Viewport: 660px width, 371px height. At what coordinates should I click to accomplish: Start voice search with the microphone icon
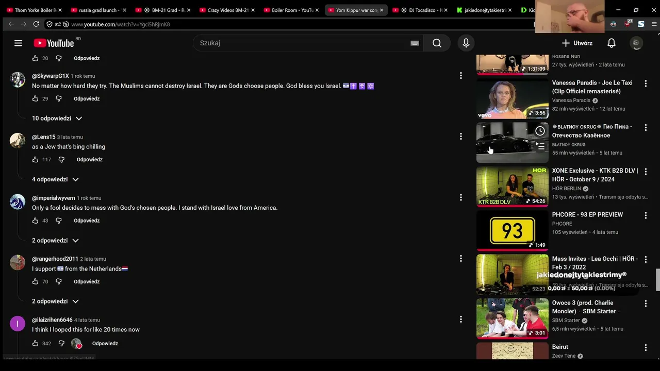click(466, 43)
